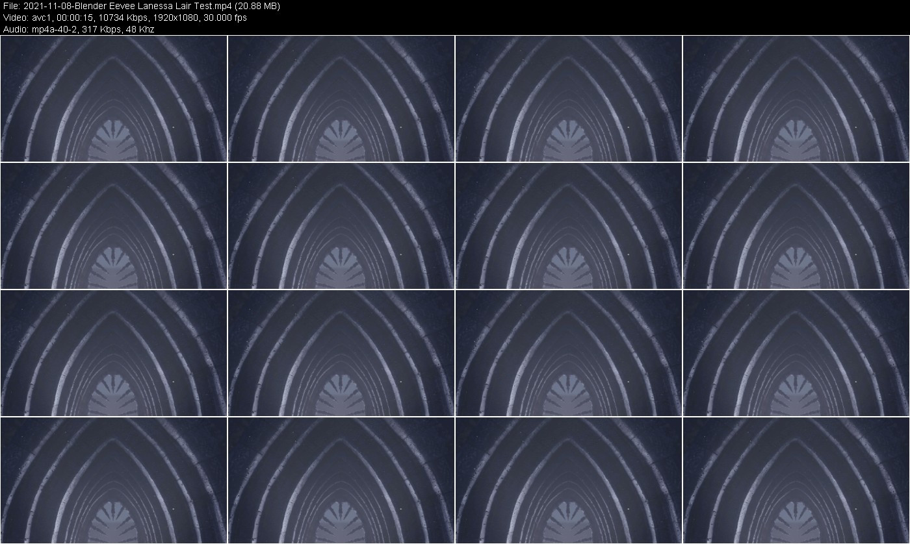The width and height of the screenshot is (910, 544).
Task: Choose the fourth thumbnail in the bottom row
Action: 796,480
